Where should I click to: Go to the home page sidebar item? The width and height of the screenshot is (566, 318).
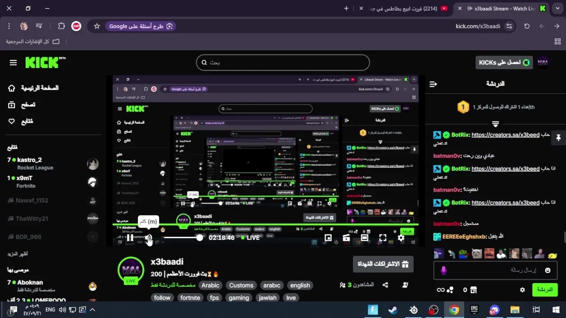(x=34, y=88)
